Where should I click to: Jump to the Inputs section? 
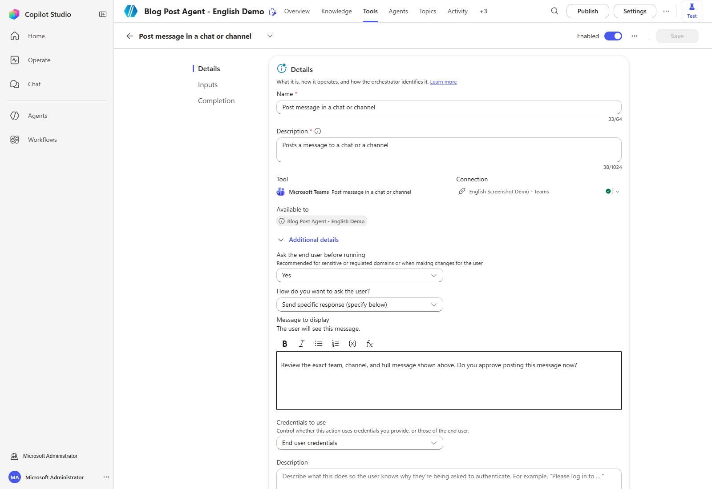(x=208, y=84)
